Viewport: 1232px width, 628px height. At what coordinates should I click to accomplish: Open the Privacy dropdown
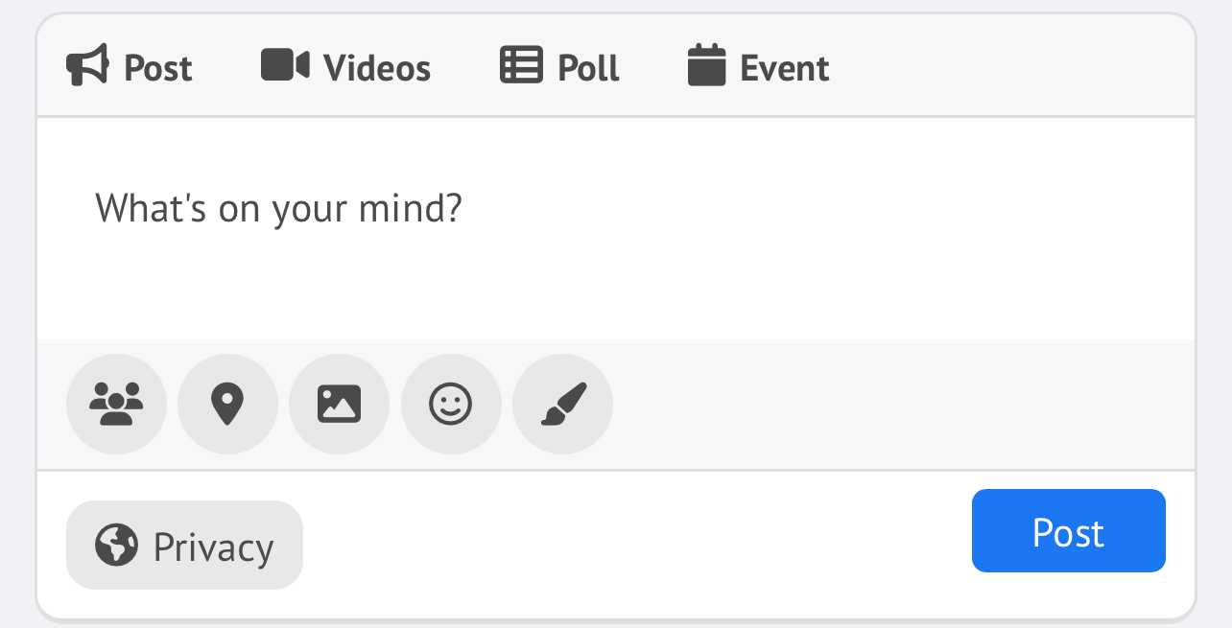(184, 546)
